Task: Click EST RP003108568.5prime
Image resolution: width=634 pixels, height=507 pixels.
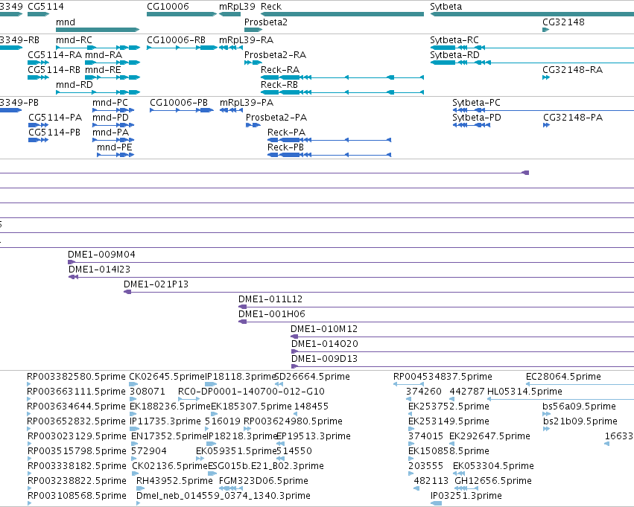Action: point(77,496)
